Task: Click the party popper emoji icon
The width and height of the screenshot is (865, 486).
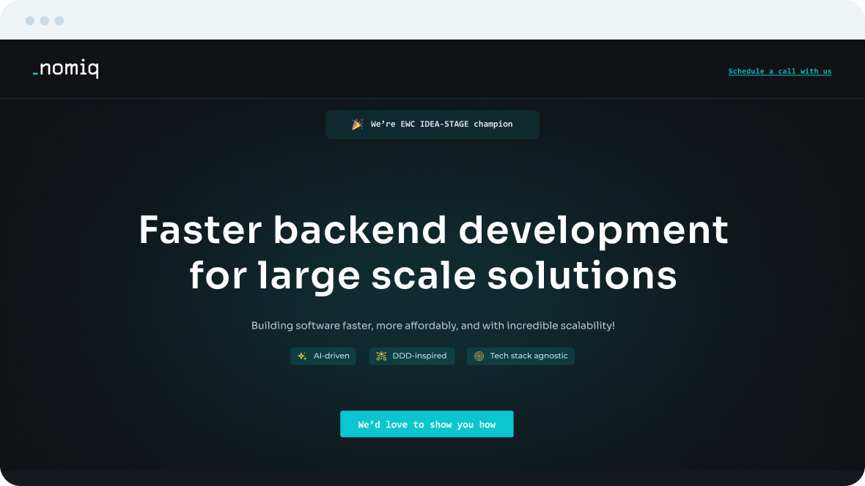Action: [x=357, y=124]
